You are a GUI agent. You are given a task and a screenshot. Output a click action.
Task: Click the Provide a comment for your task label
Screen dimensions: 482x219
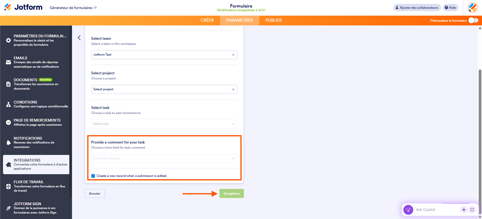118,142
